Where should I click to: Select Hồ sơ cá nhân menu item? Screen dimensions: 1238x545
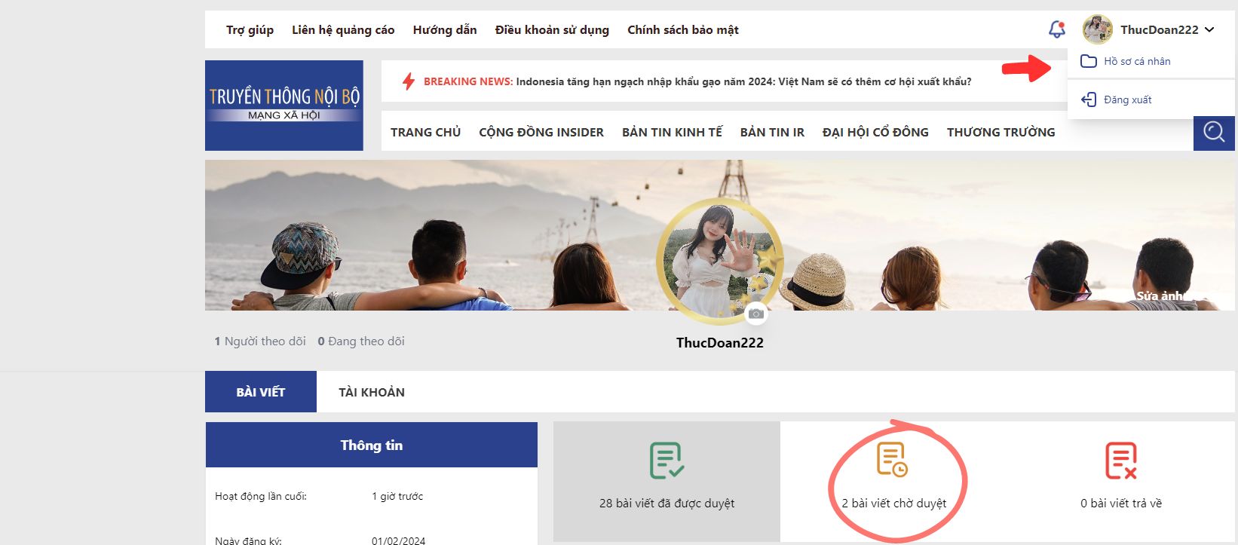pyautogui.click(x=1136, y=61)
